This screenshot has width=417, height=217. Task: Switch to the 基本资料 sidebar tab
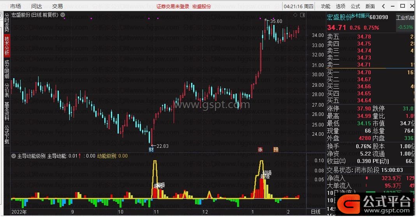7,111
